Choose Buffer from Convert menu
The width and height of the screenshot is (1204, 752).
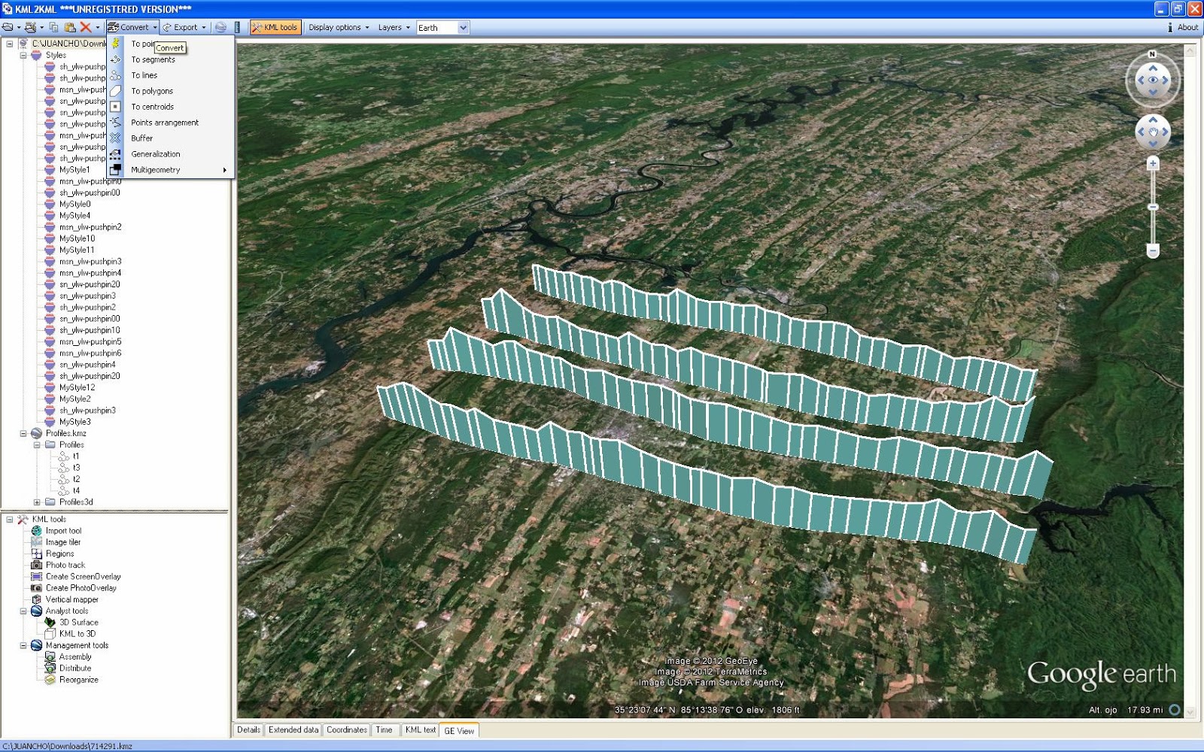point(171,138)
